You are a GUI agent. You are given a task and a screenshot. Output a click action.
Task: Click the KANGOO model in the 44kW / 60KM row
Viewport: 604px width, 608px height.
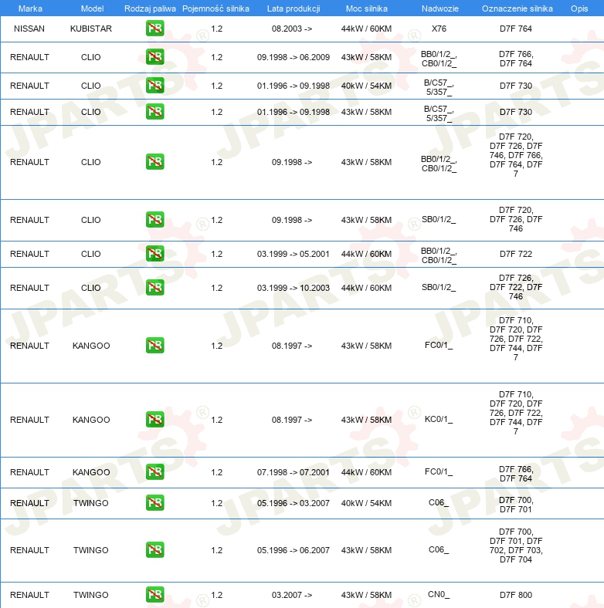coord(91,472)
